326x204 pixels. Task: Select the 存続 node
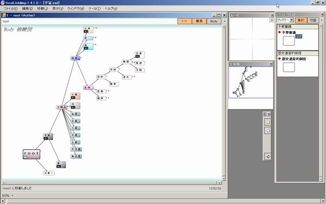click(x=114, y=70)
